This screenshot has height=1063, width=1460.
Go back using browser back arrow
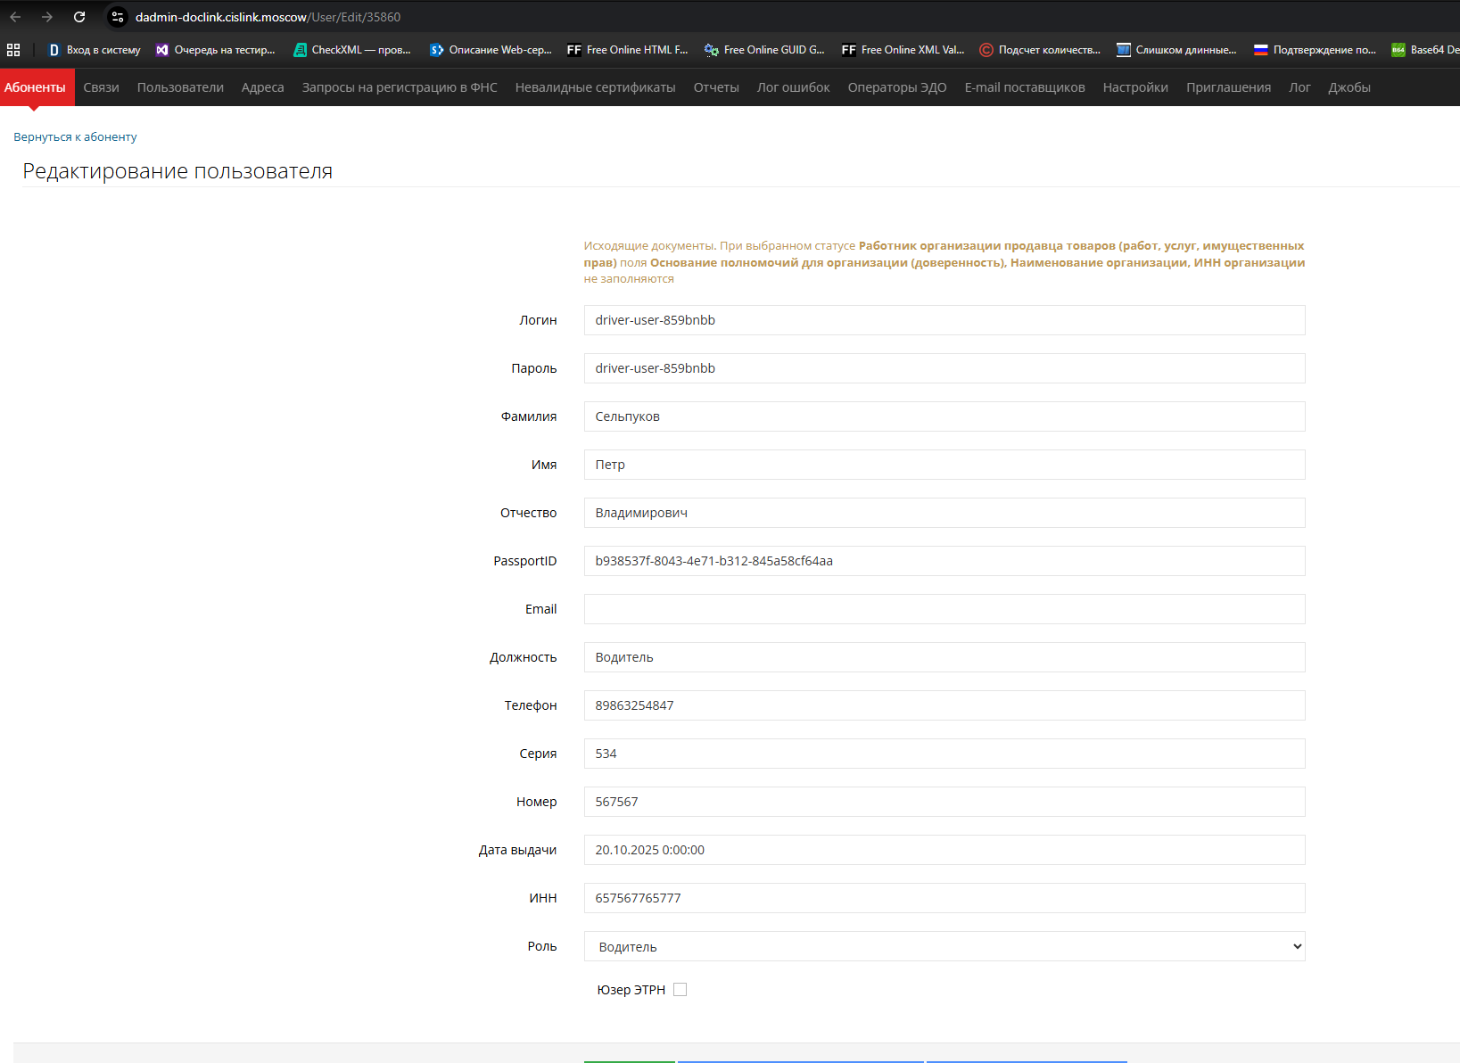(15, 17)
